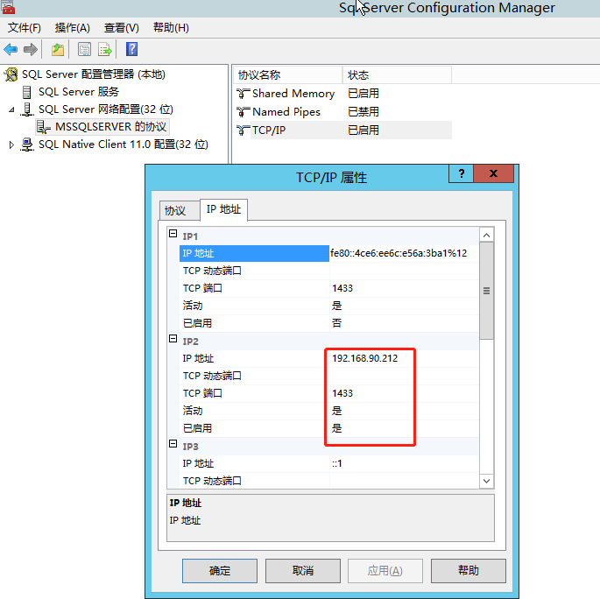Close the TCP/IP 属性 dialog

coord(494,173)
